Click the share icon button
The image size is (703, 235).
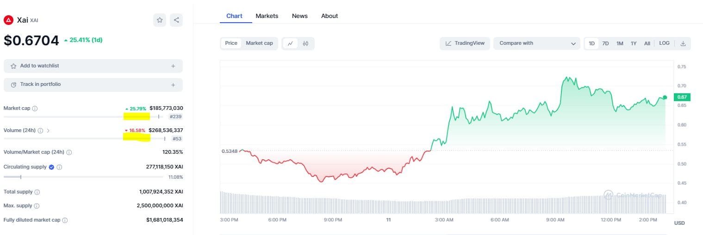pos(176,20)
